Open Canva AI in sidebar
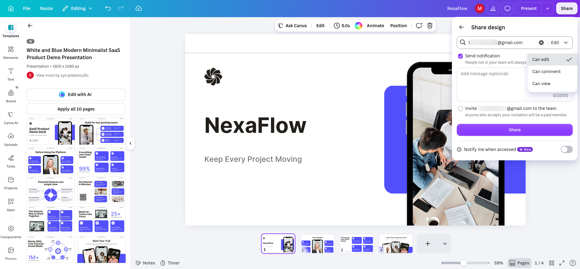Image resolution: width=580 pixels, height=269 pixels. (x=11, y=118)
